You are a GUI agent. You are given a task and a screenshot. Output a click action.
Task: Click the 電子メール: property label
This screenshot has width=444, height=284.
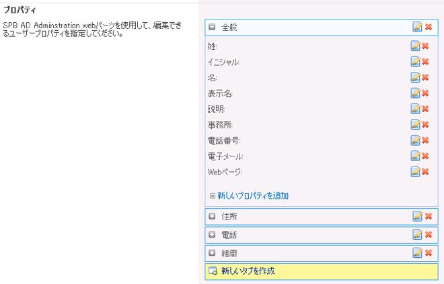(x=225, y=156)
